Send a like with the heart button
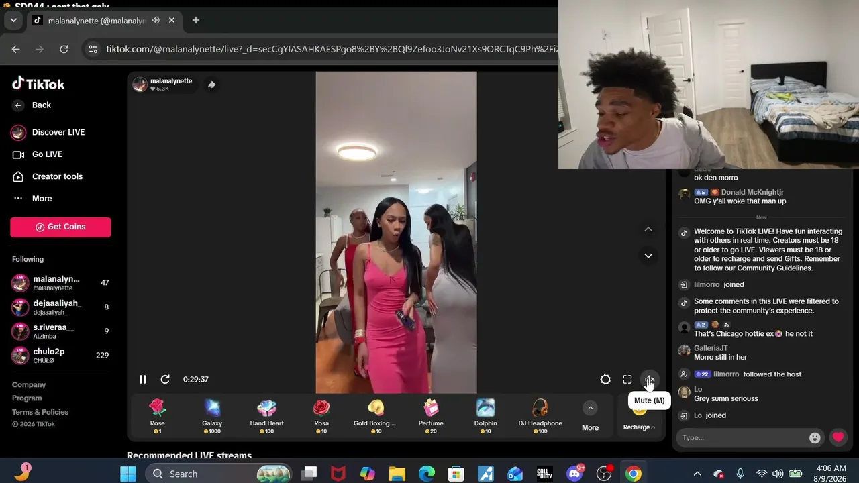 tap(838, 438)
